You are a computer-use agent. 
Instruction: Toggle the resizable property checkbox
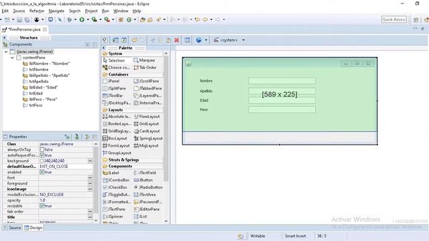42,206
